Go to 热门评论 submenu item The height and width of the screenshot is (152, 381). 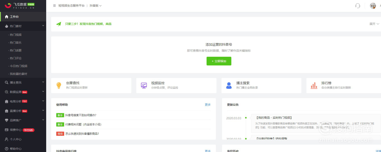pos(16,58)
